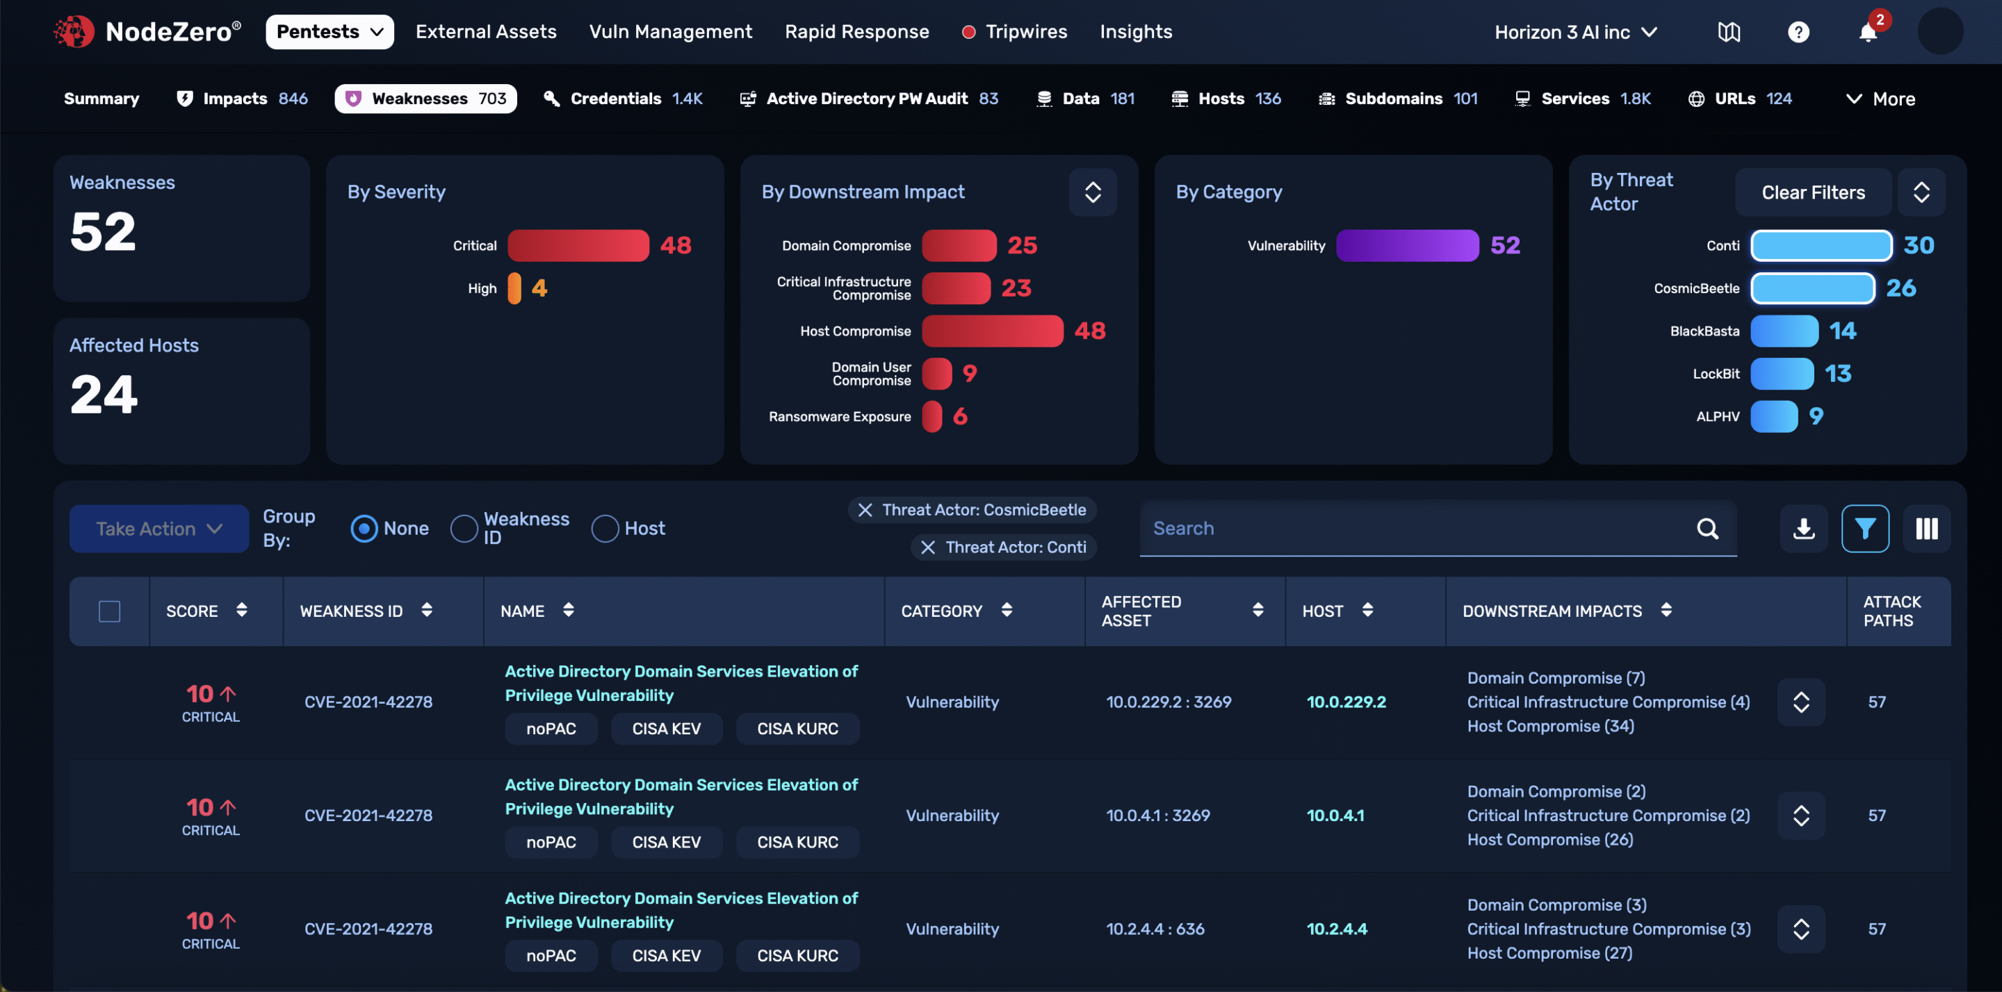
Task: Select the None group-by radio
Action: pos(364,529)
